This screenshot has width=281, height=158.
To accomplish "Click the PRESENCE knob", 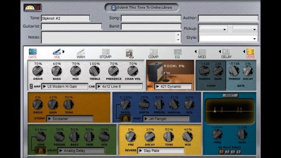I will point(114,71).
